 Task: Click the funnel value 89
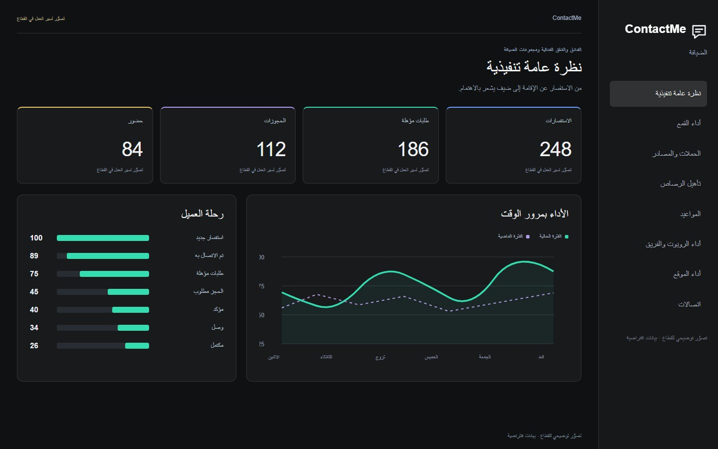34,256
